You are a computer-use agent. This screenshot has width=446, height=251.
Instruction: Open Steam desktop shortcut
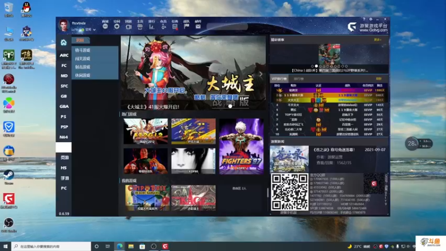coord(8,177)
